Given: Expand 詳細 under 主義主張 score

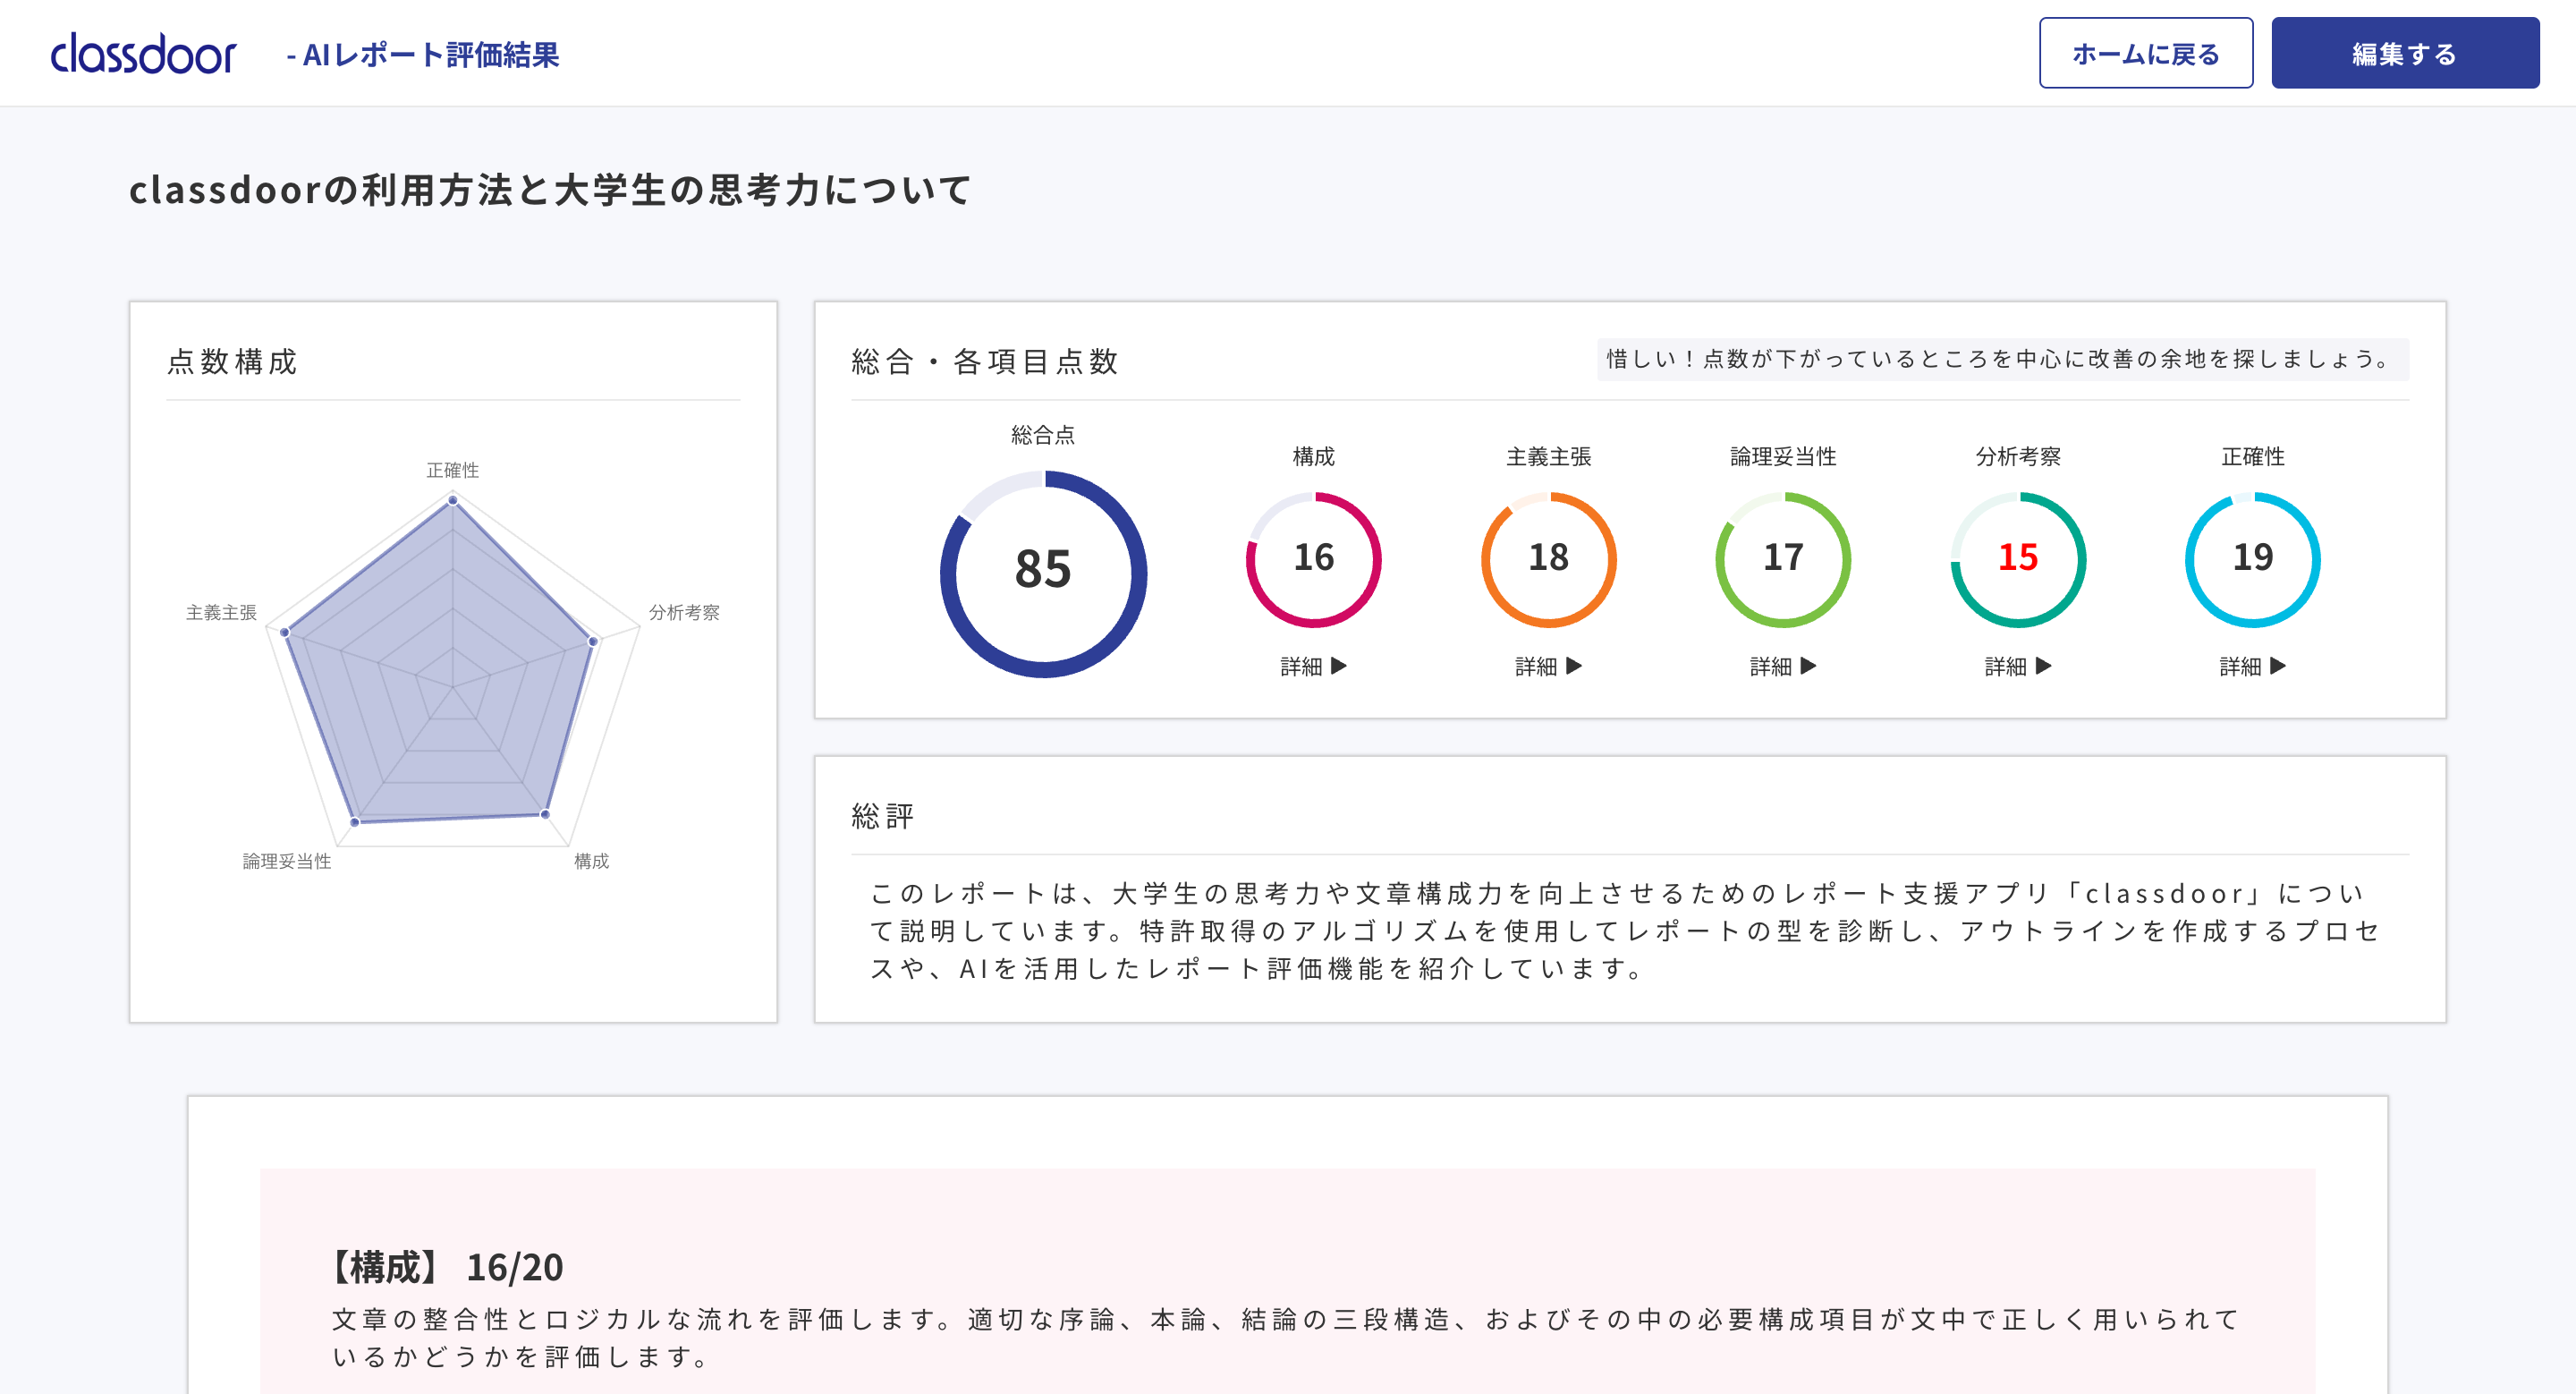Looking at the screenshot, I should pos(1548,666).
